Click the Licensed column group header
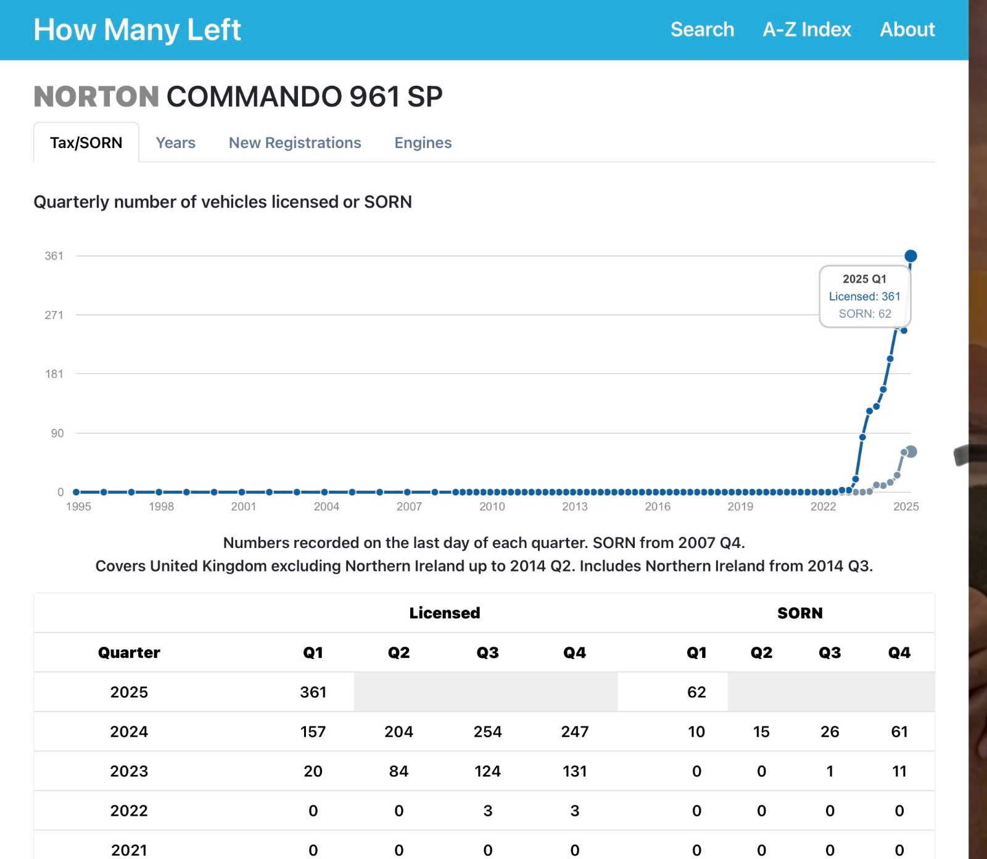The height and width of the screenshot is (859, 987). (x=444, y=613)
